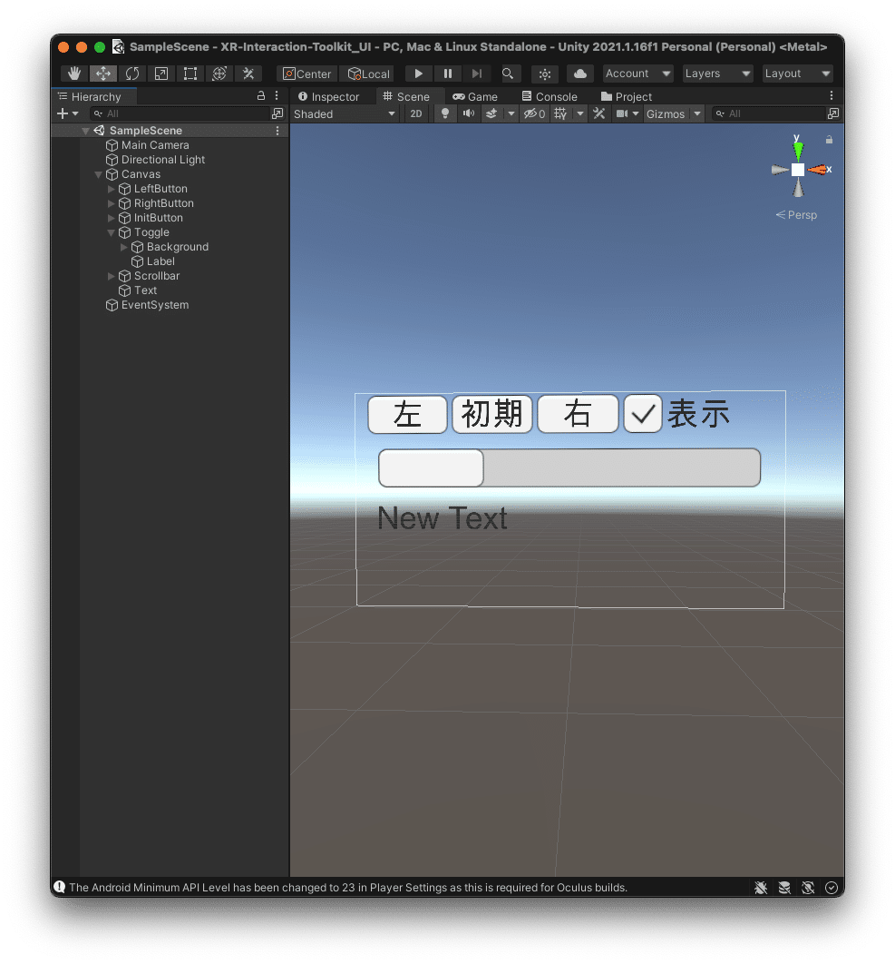895x964 pixels.
Task: Lock the Hierarchy panel
Action: point(261,96)
